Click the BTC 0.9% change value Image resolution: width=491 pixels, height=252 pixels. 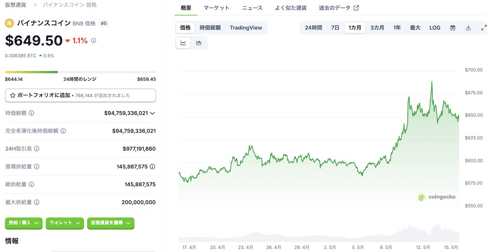(46, 56)
